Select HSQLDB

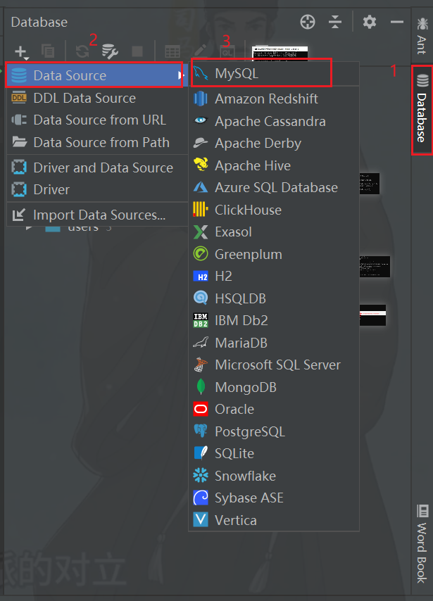(x=274, y=298)
